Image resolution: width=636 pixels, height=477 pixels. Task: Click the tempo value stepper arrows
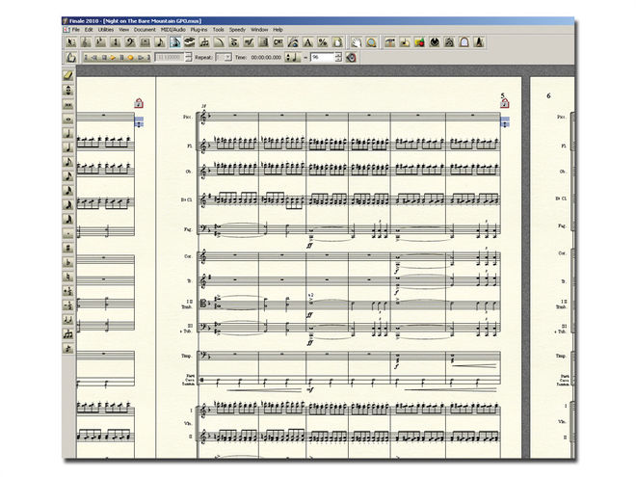click(x=338, y=58)
